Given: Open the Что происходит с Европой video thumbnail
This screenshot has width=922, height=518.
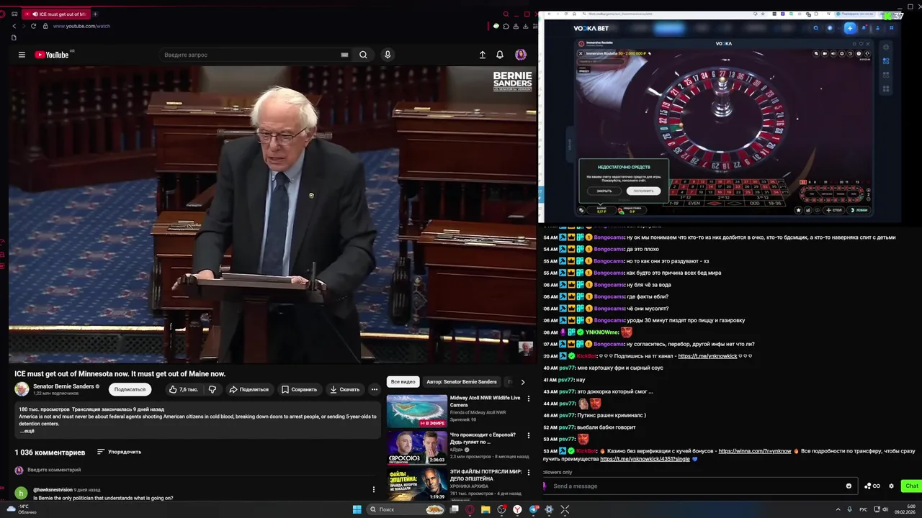Looking at the screenshot, I should pyautogui.click(x=417, y=447).
